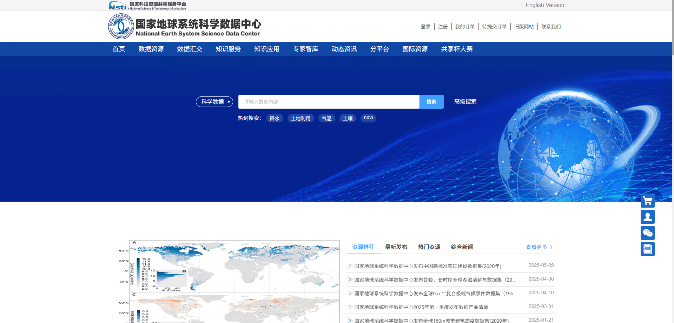Open the 国际资源 navigation menu

click(x=415, y=49)
